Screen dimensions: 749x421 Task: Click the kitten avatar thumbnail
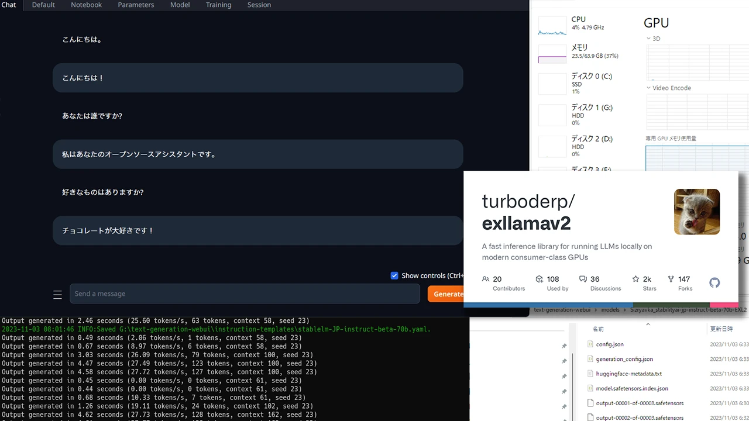[696, 212]
